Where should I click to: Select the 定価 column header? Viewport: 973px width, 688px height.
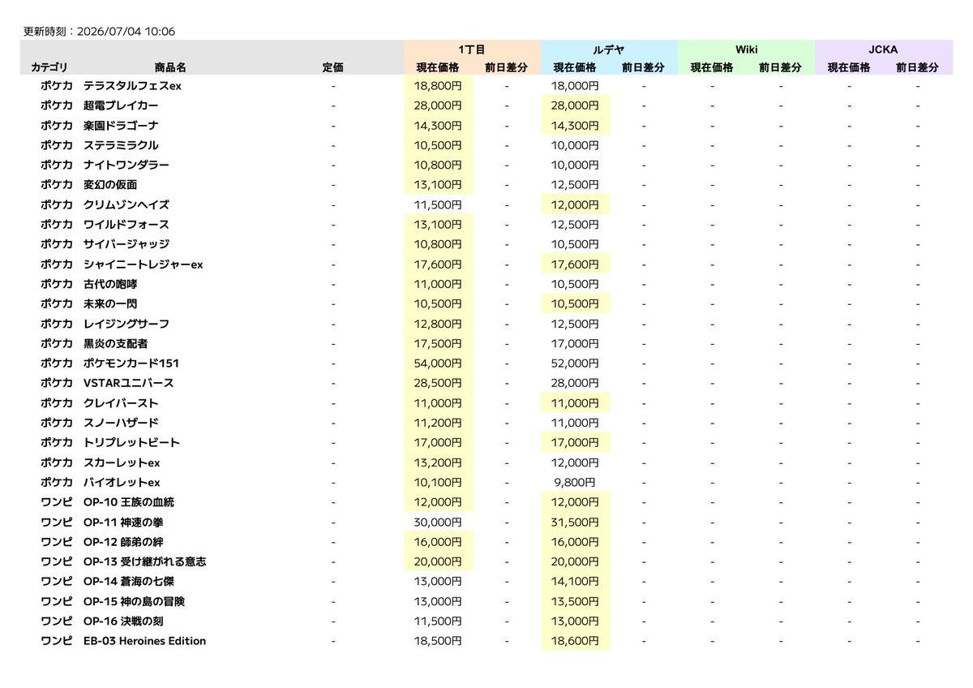[x=332, y=68]
